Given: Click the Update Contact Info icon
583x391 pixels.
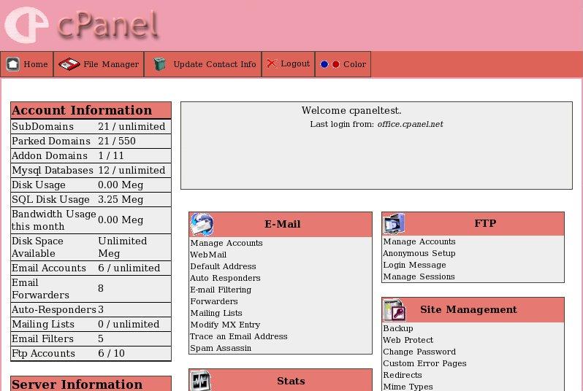Looking at the screenshot, I should [x=160, y=64].
